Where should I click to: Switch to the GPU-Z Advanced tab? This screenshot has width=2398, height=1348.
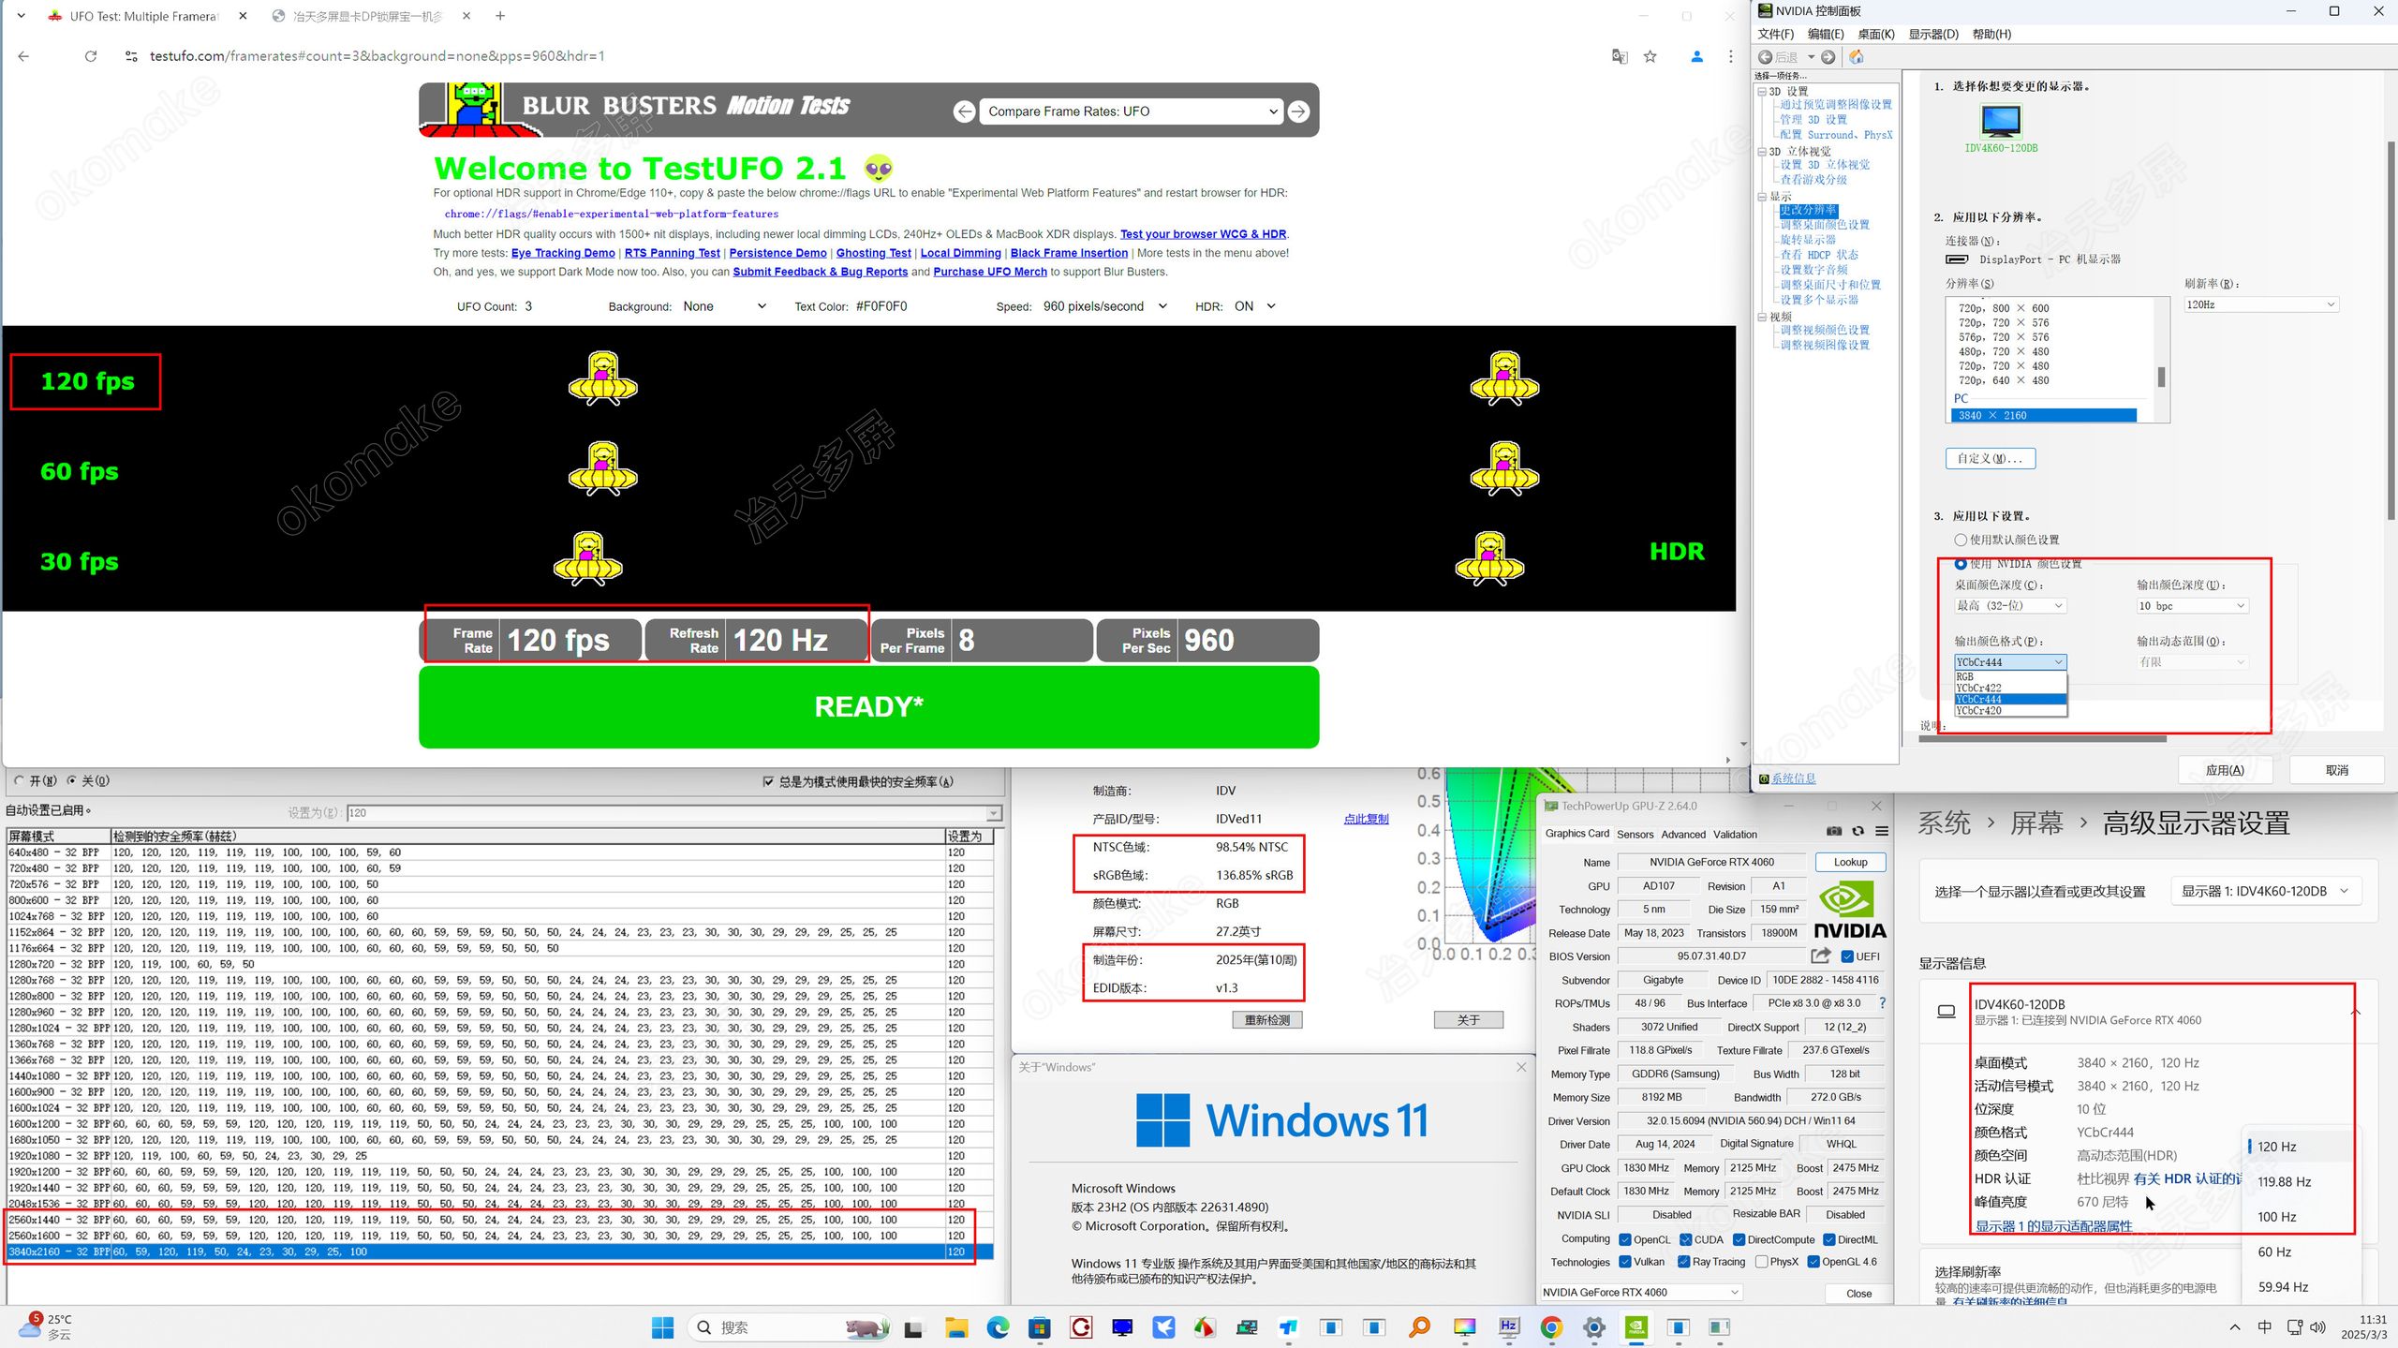tap(1683, 834)
